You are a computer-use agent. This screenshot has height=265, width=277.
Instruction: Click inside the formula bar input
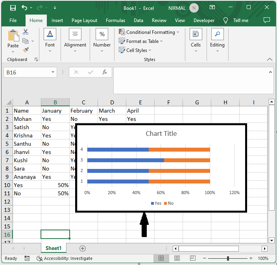point(191,80)
